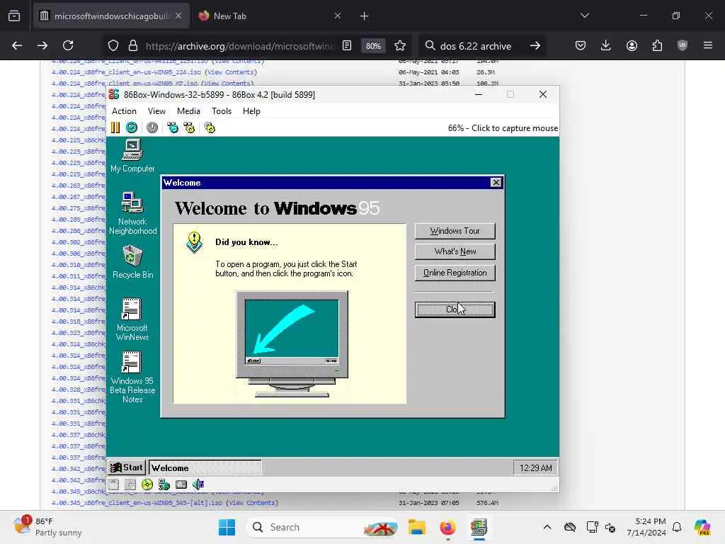Click the 86Box hard reset icon

[132, 127]
